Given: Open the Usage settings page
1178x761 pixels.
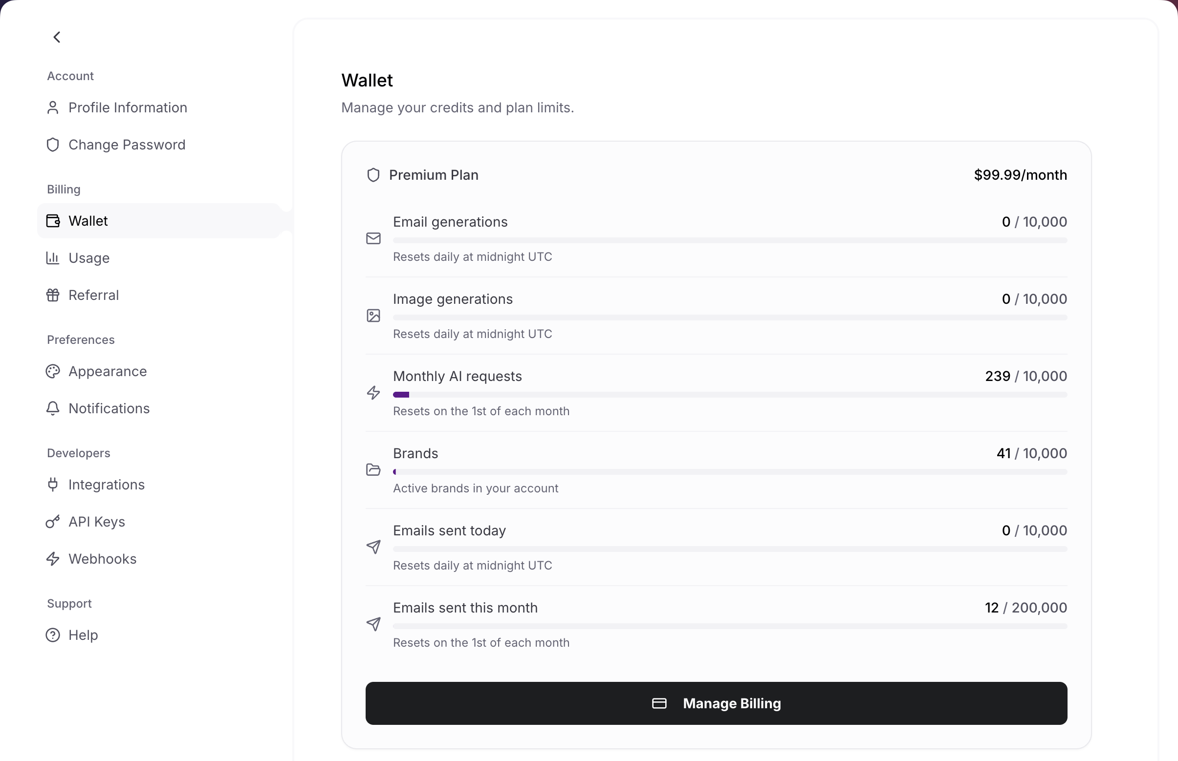Looking at the screenshot, I should pos(89,258).
